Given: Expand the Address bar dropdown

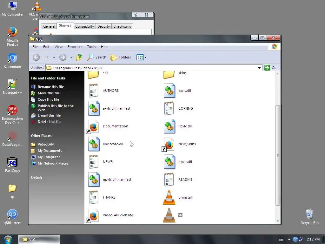Looking at the screenshot, I should (259, 68).
